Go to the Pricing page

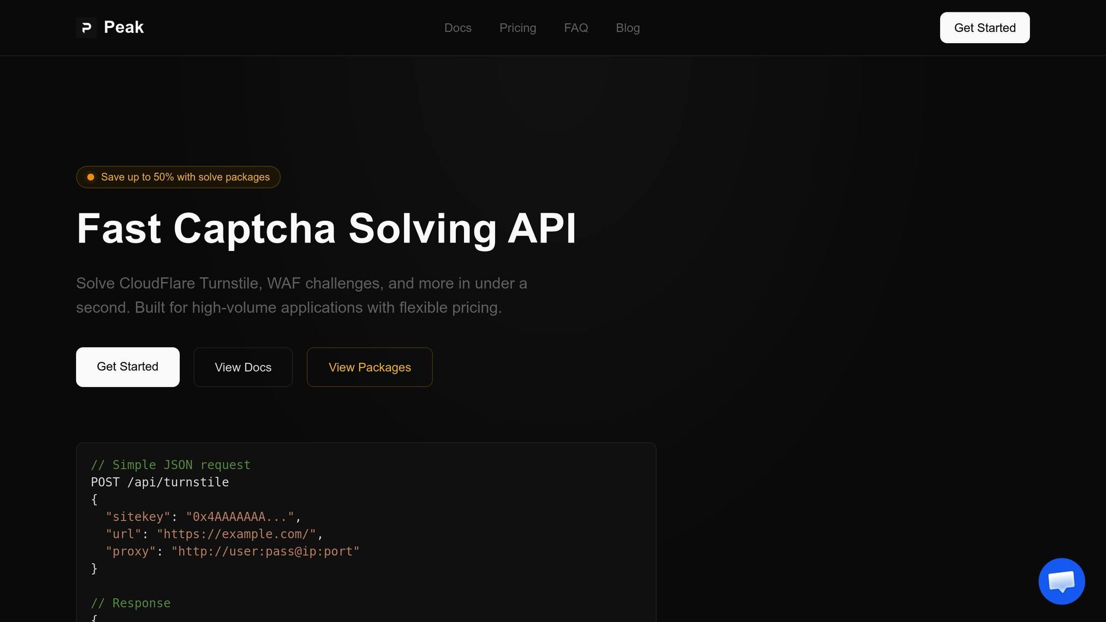point(517,28)
